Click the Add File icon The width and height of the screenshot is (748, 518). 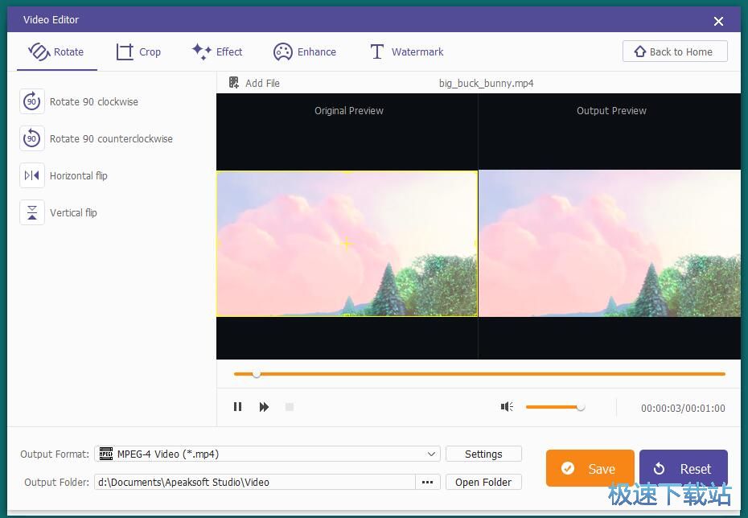234,83
